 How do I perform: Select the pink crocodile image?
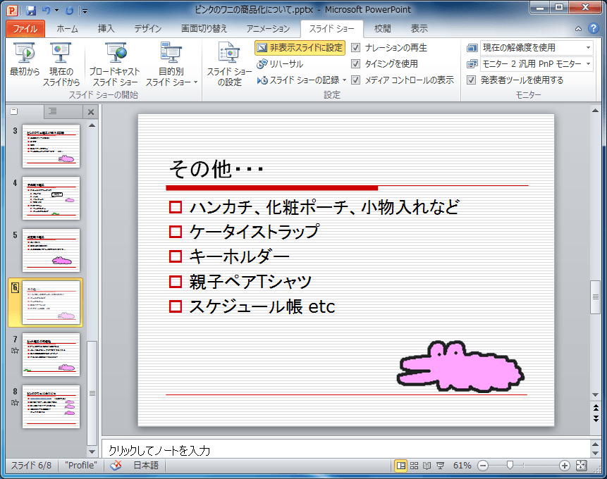coord(460,366)
